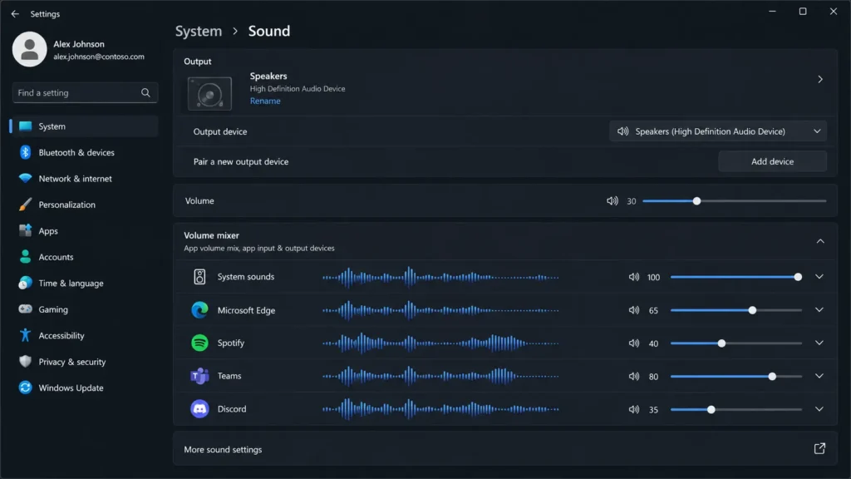Screen dimensions: 851x479
Task: Click the Discord app icon
Action: (199, 409)
